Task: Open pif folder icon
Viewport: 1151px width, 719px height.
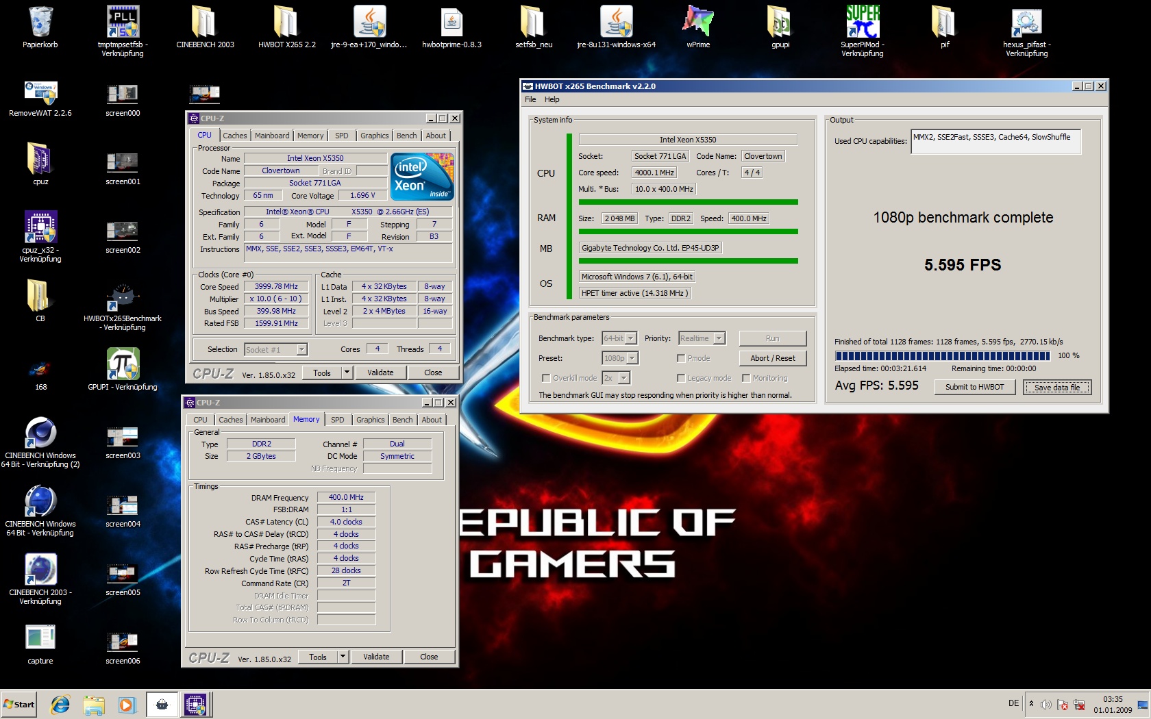Action: 945,22
